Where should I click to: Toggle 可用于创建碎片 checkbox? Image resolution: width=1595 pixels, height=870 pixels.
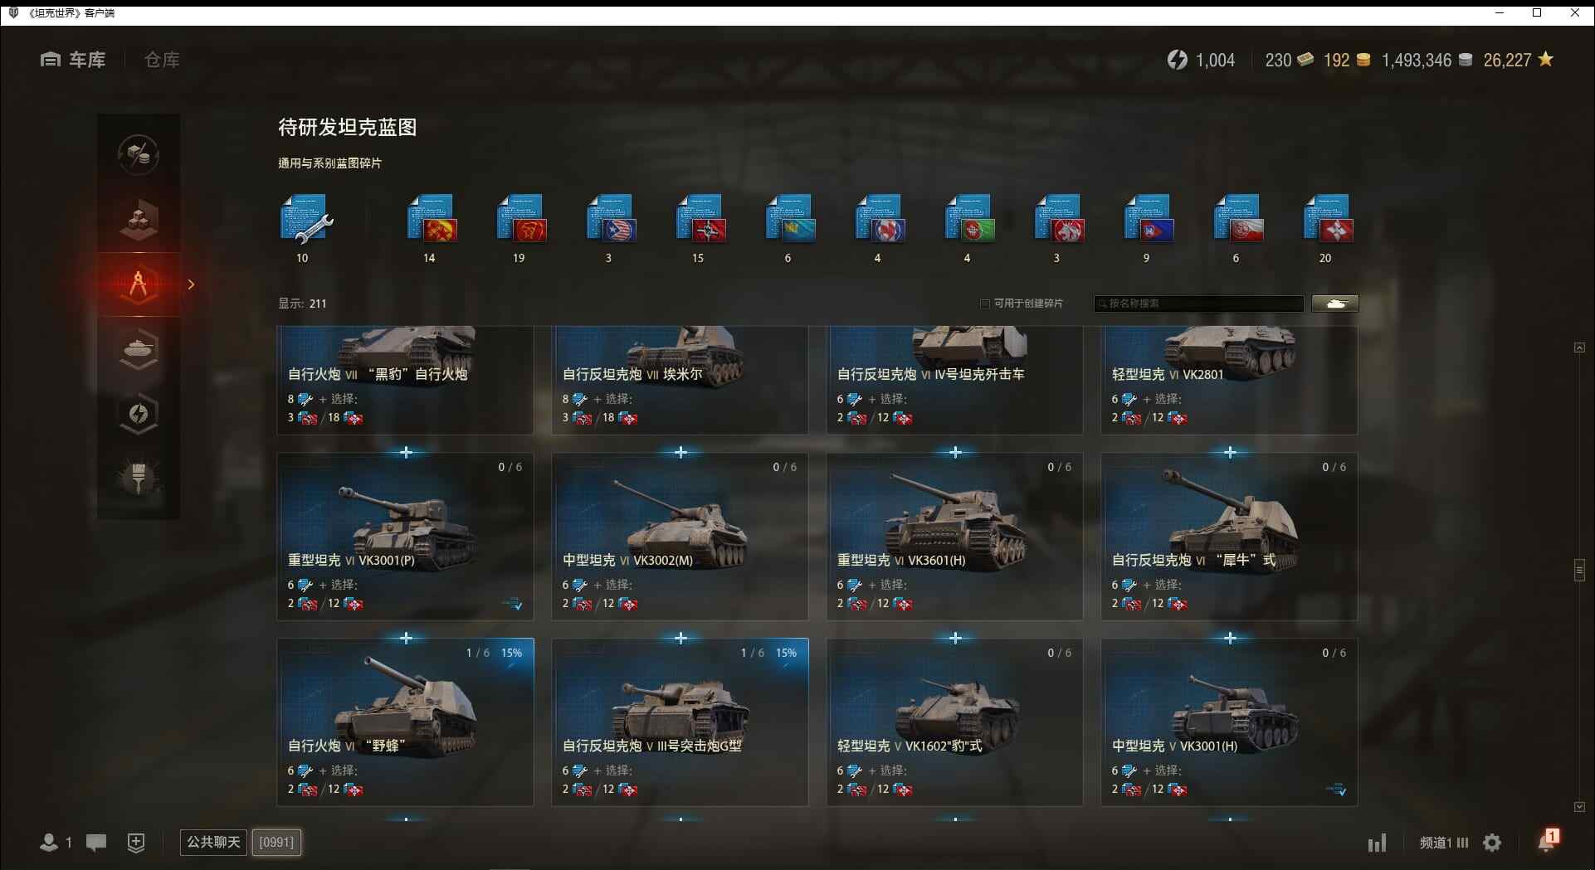point(985,304)
